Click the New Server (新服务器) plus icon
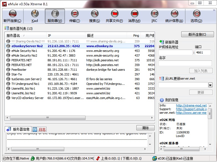The width and height of the screenshot is (217, 162). point(162,42)
